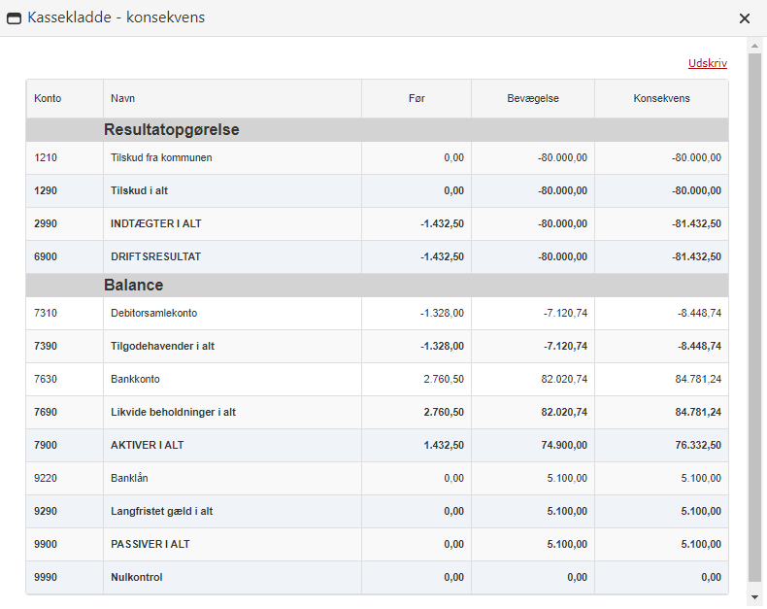This screenshot has width=767, height=609.
Task: Select the Bankkonto row
Action: pyautogui.click(x=135, y=379)
